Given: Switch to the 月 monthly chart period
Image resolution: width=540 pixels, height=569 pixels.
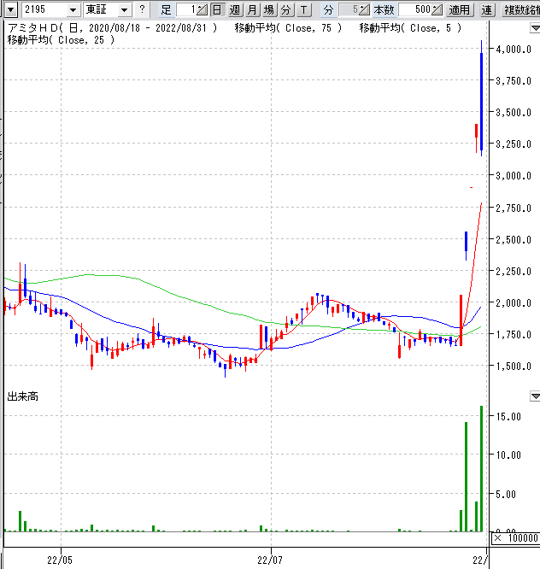Looking at the screenshot, I should coord(252,9).
